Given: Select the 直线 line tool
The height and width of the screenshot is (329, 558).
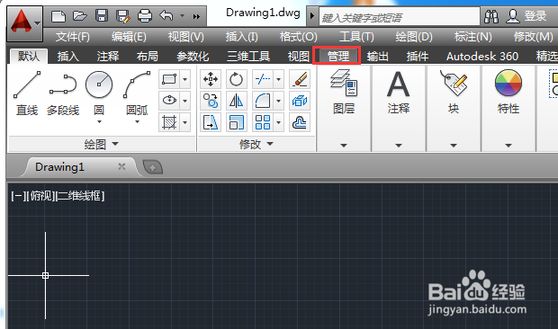Looking at the screenshot, I should [27, 93].
